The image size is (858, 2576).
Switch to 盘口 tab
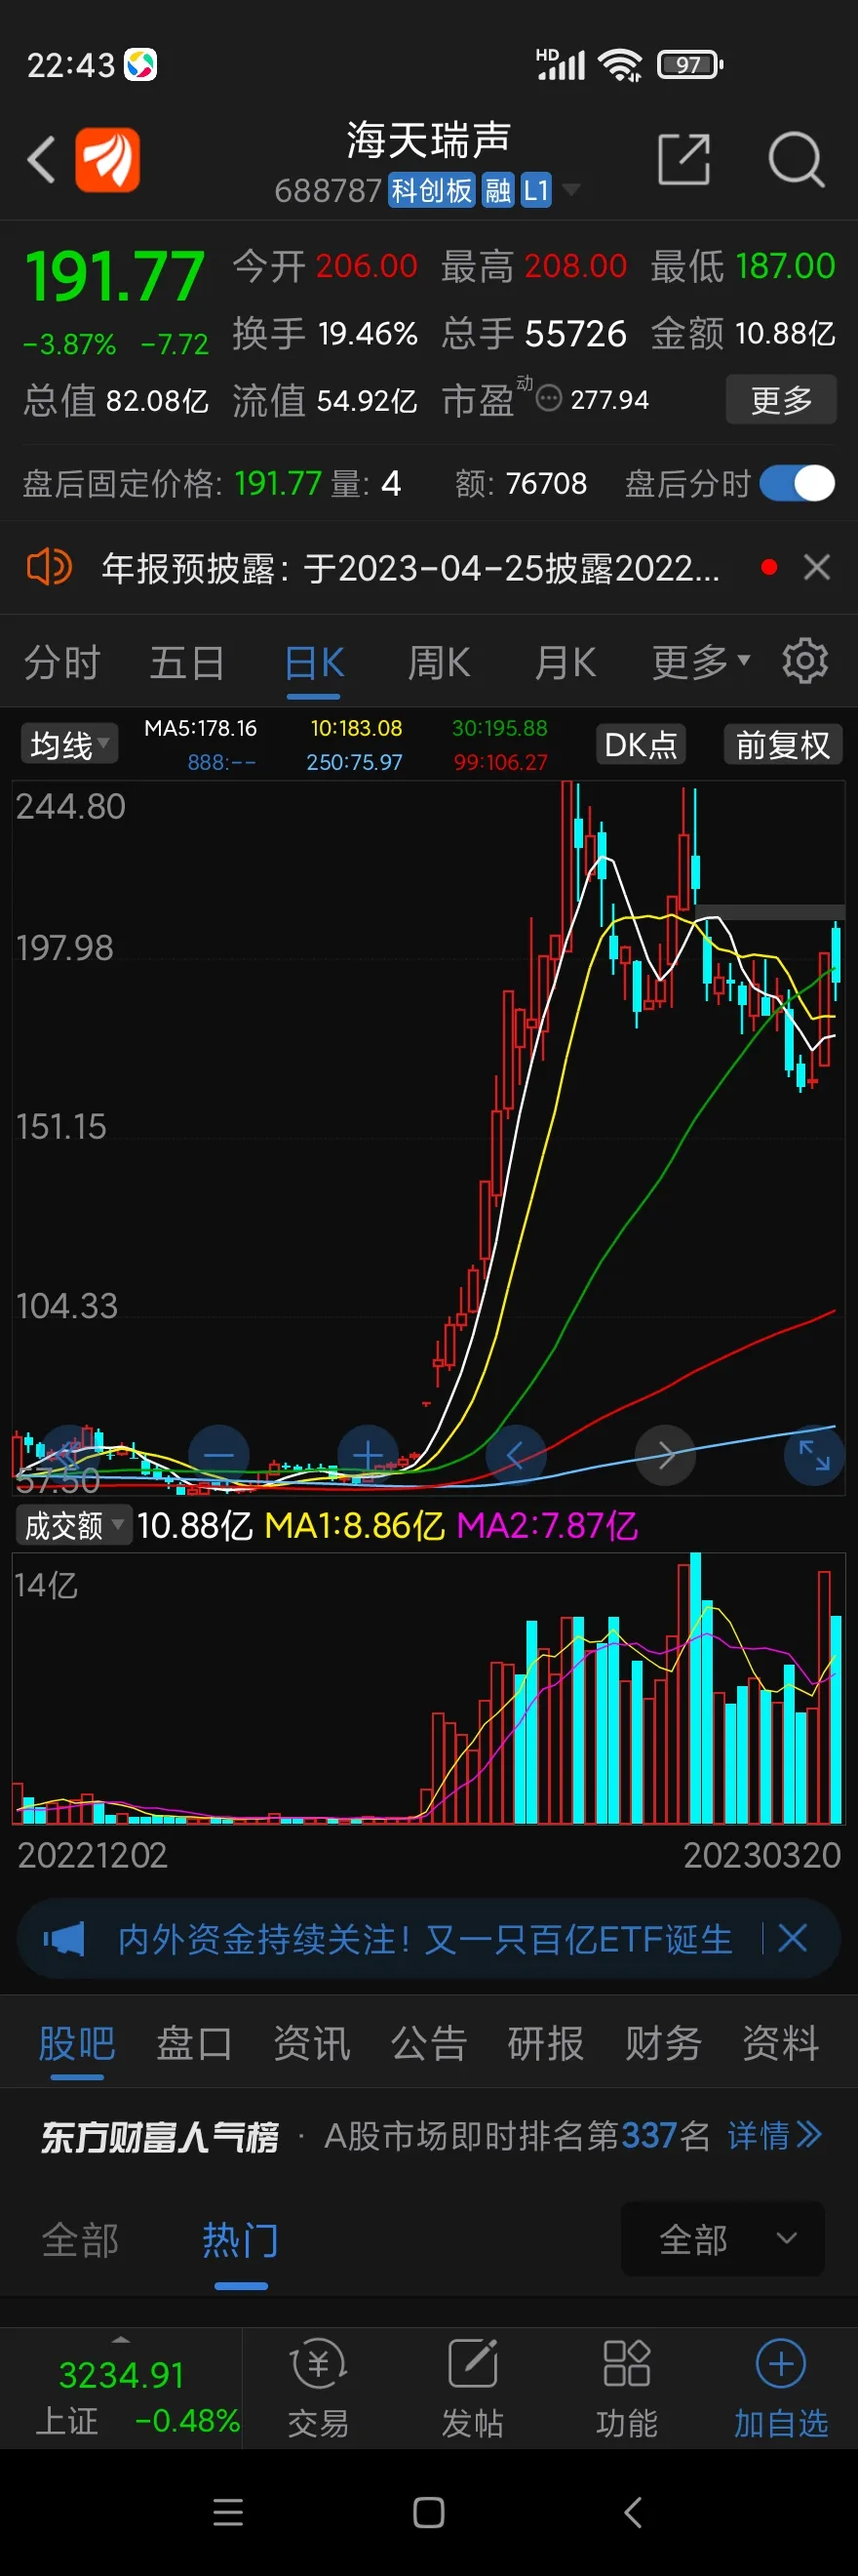click(x=194, y=2043)
